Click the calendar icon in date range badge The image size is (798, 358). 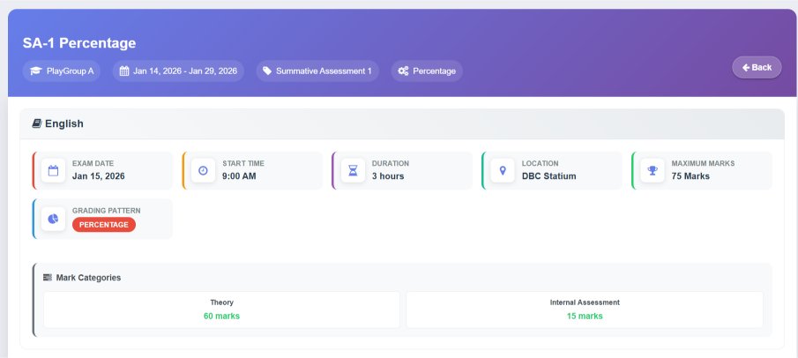pyautogui.click(x=124, y=71)
